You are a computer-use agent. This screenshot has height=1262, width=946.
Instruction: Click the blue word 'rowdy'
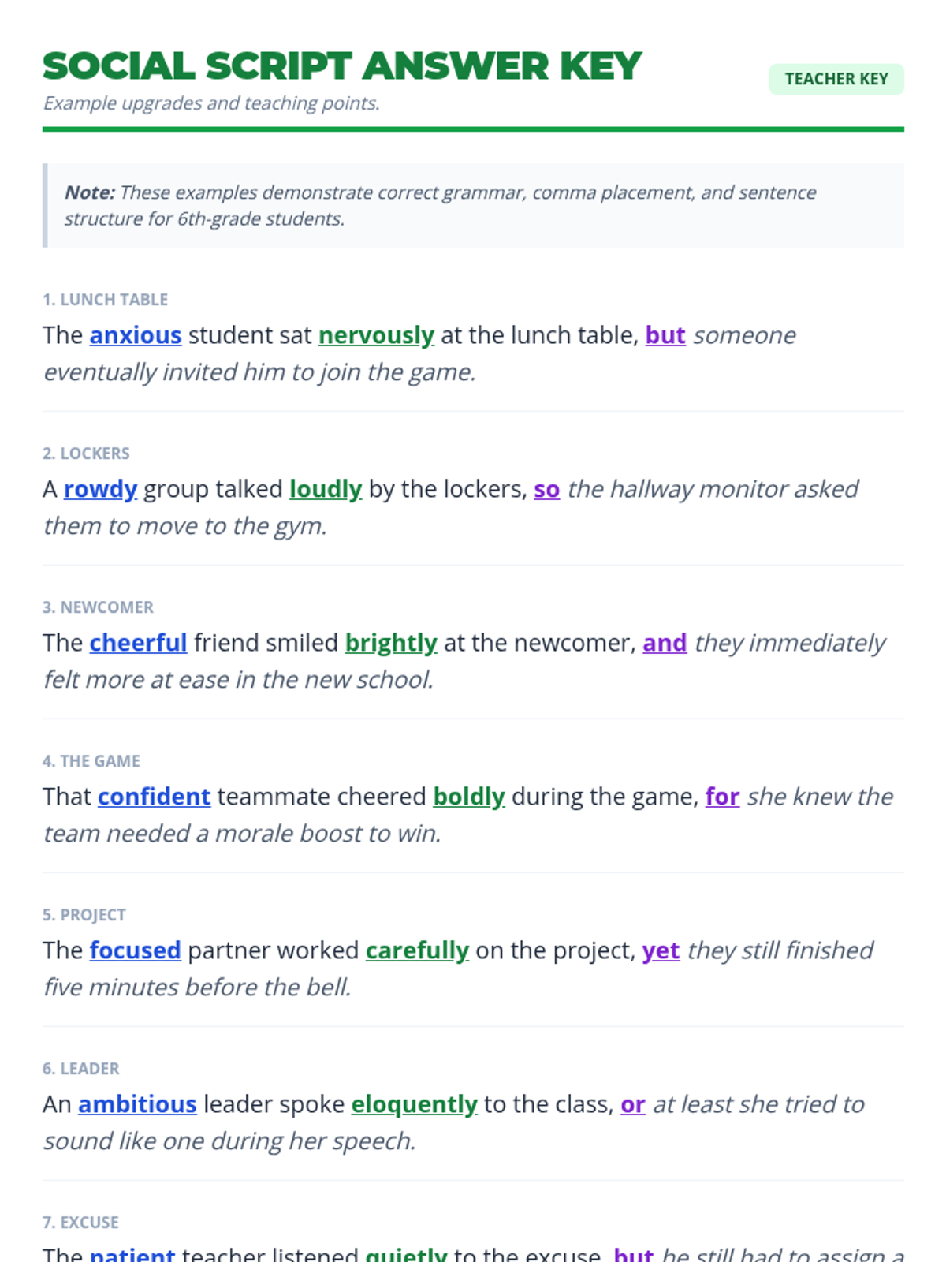pos(100,489)
